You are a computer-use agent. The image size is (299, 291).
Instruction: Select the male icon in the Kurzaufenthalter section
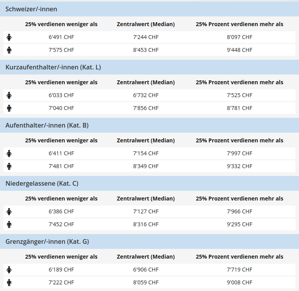9,108
